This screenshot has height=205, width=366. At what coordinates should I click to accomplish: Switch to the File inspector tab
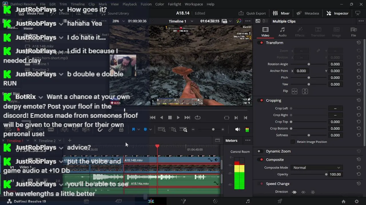(353, 32)
